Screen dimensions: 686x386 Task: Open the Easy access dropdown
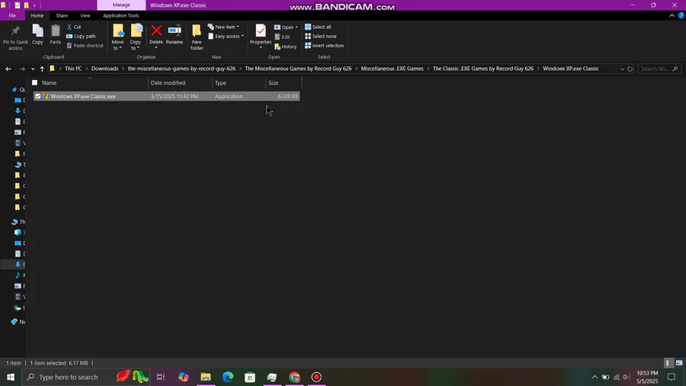(x=226, y=37)
